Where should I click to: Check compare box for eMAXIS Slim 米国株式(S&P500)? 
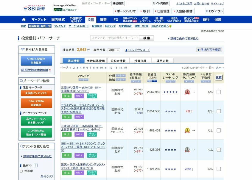coord(219,92)
